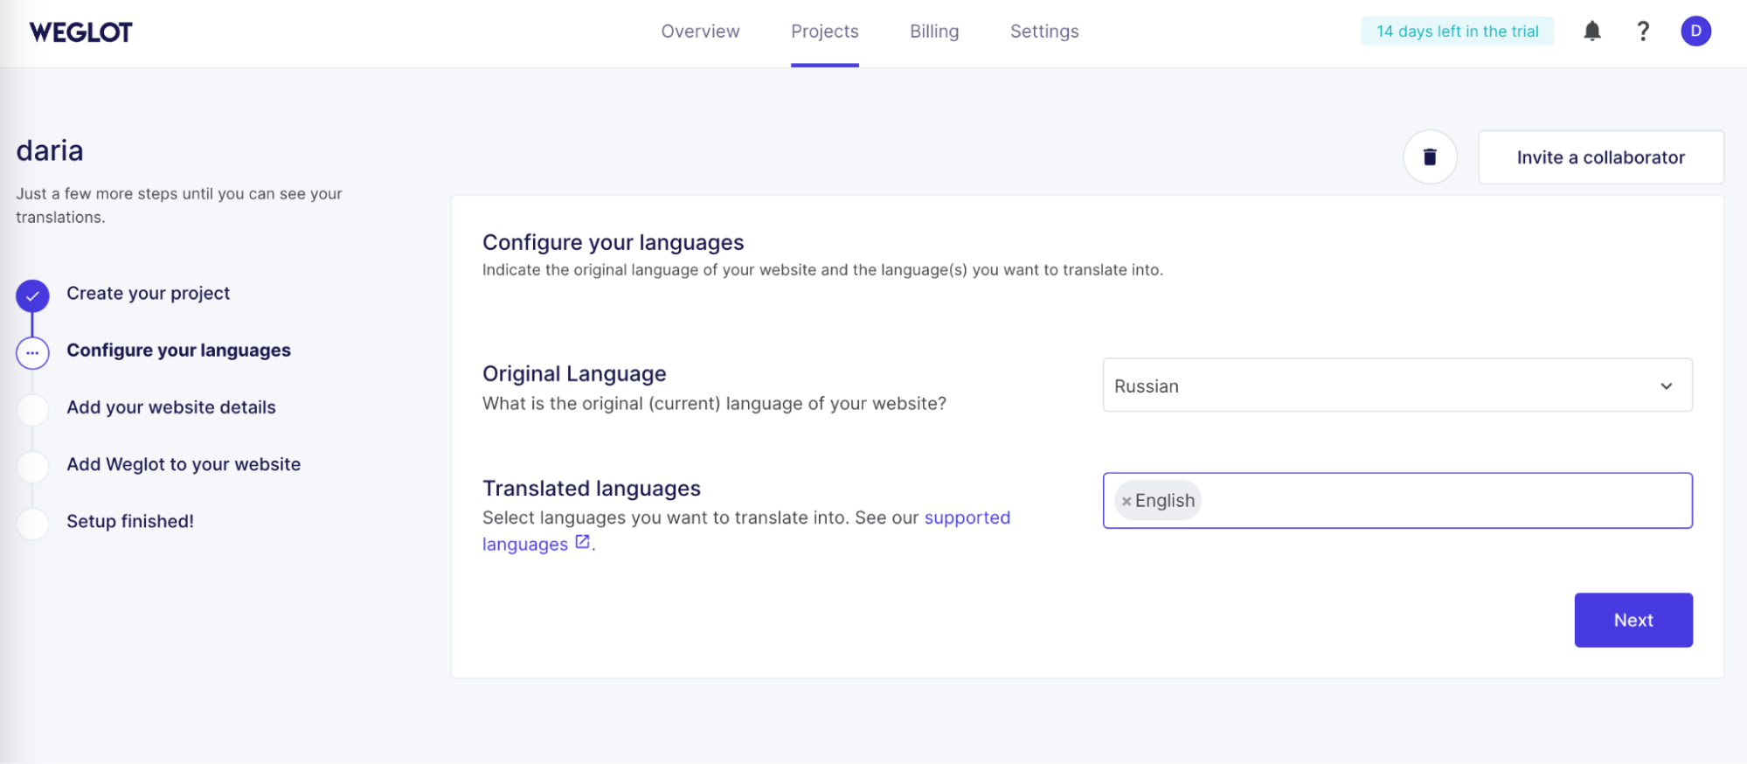Screen dimensions: 1747x764
Task: Click the Configure your languages heading
Action: pyautogui.click(x=613, y=242)
